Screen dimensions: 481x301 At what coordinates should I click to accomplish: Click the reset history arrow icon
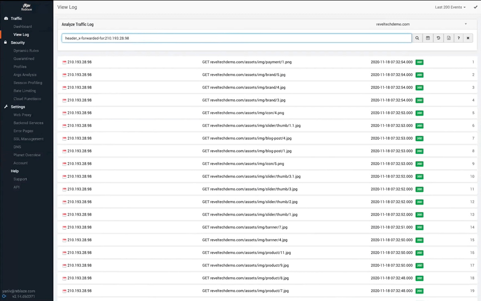[x=438, y=38]
